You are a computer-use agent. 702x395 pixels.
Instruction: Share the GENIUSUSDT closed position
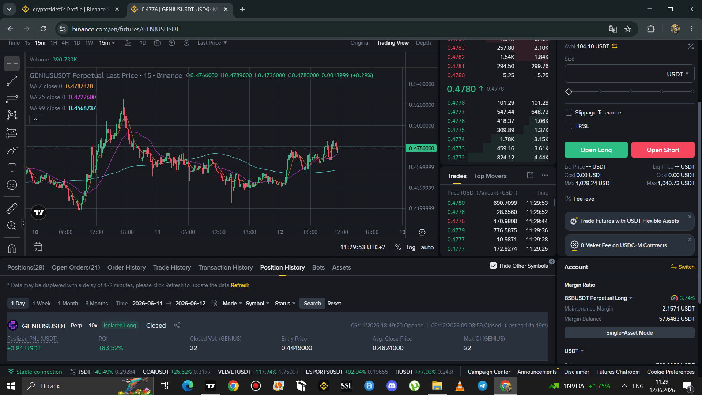[177, 325]
